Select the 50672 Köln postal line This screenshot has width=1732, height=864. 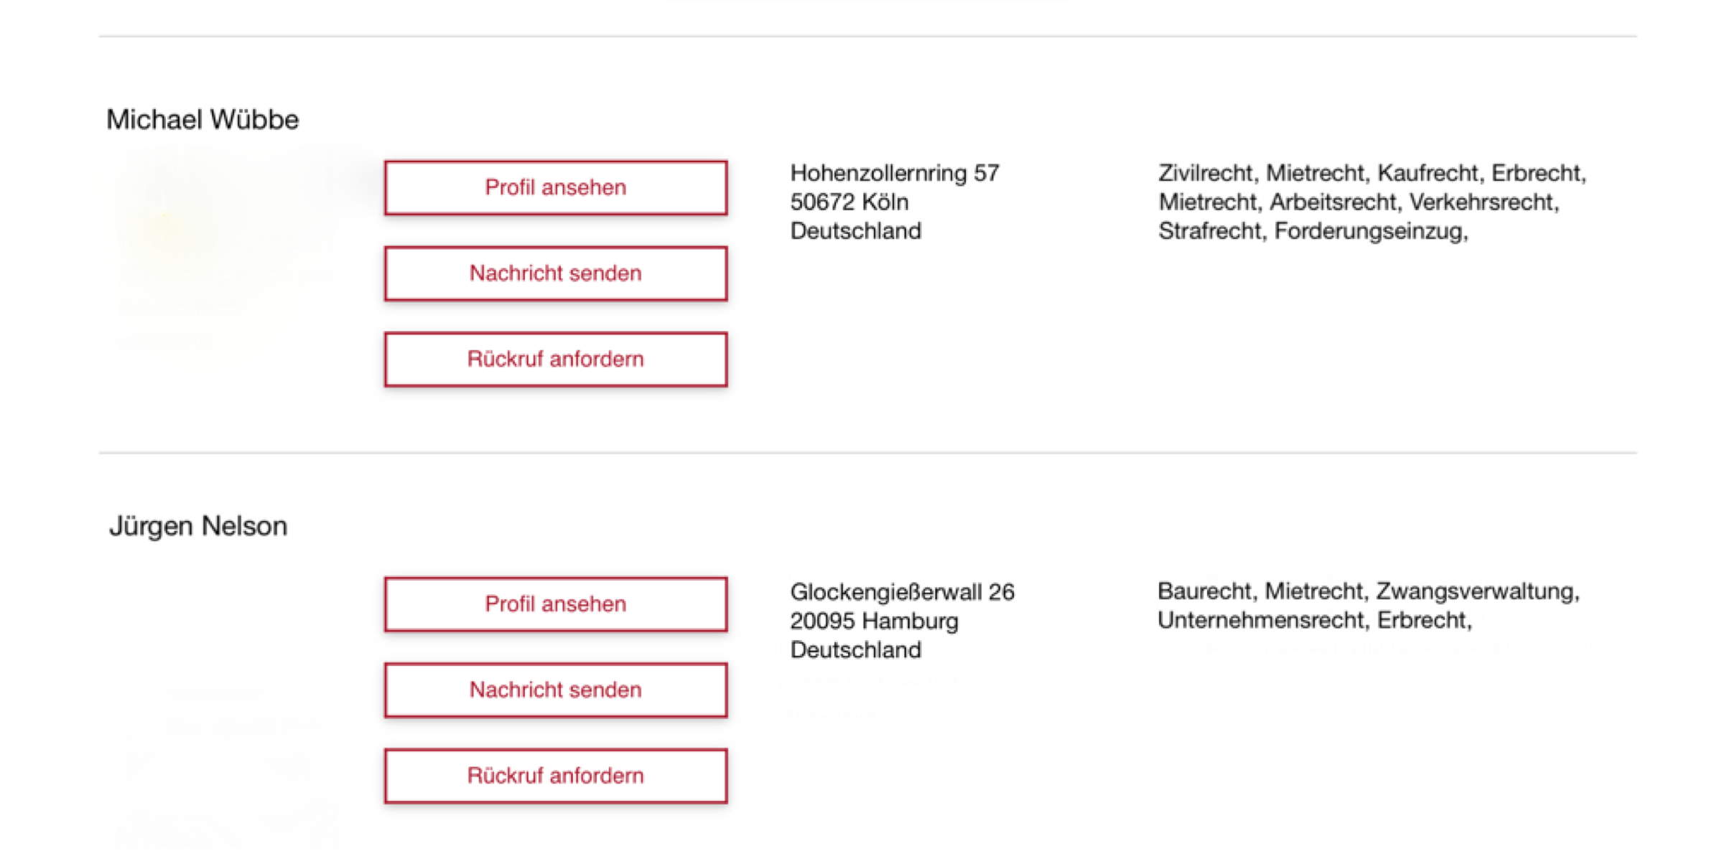pos(849,202)
